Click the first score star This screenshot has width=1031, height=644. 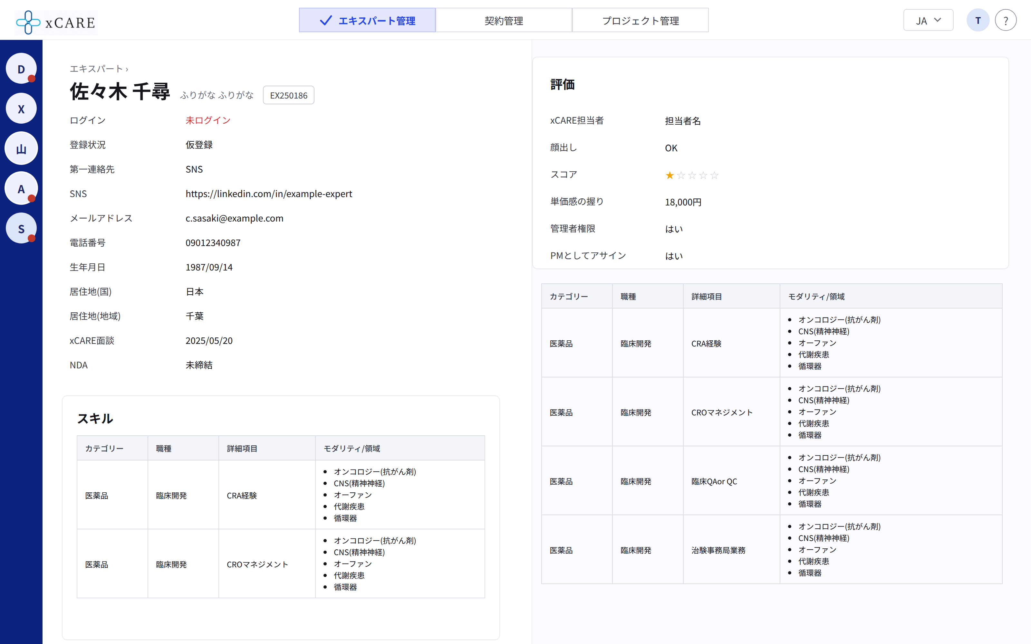(670, 175)
